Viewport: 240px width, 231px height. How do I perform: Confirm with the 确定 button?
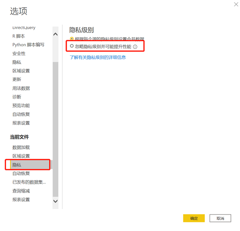tap(194, 218)
